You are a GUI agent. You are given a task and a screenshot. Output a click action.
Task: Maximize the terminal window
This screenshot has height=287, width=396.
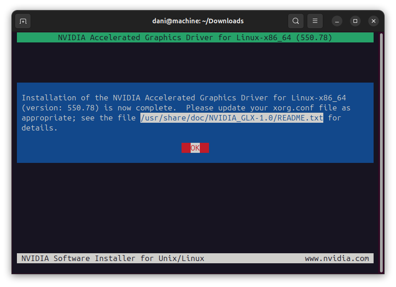tap(355, 21)
